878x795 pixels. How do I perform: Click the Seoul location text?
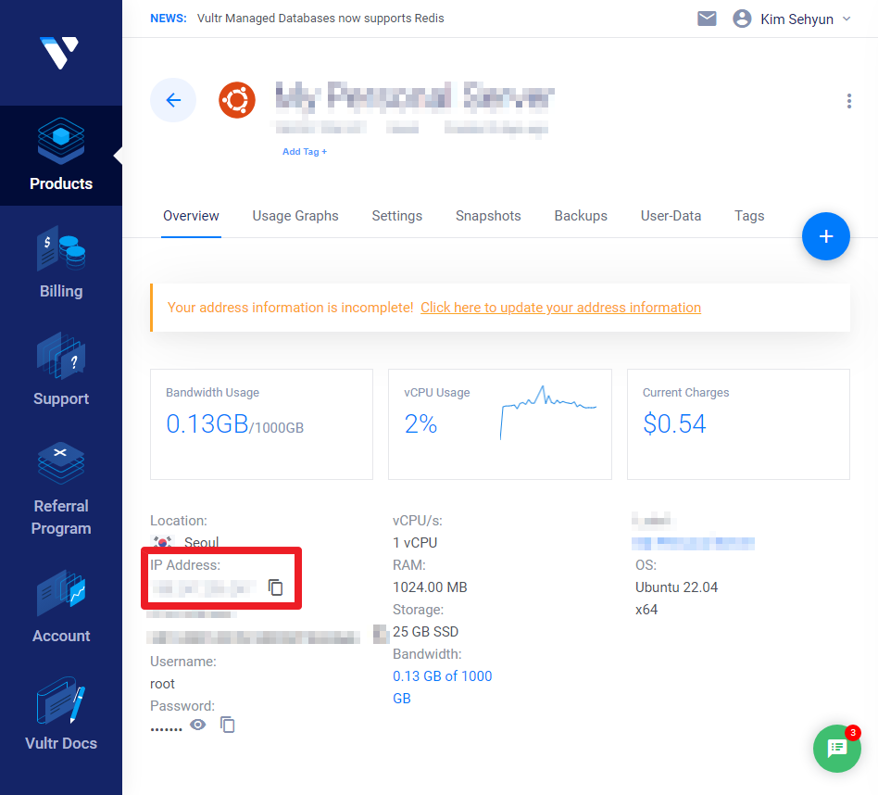pyautogui.click(x=201, y=542)
